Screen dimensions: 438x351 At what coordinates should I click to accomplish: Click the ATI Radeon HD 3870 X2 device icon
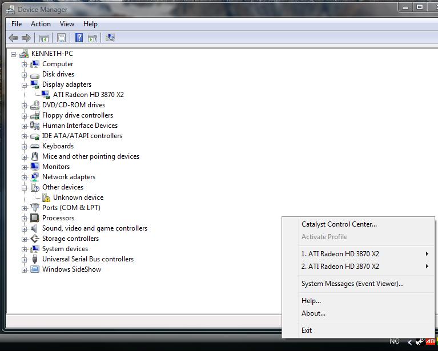click(46, 95)
